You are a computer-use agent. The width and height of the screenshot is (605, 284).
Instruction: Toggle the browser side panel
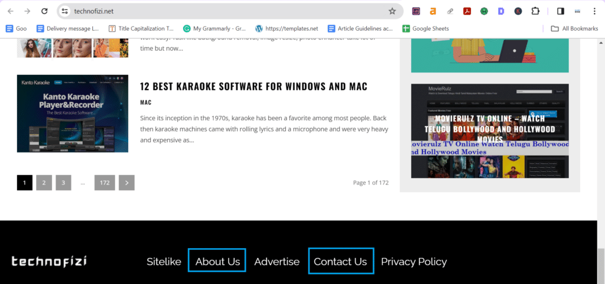tap(561, 11)
